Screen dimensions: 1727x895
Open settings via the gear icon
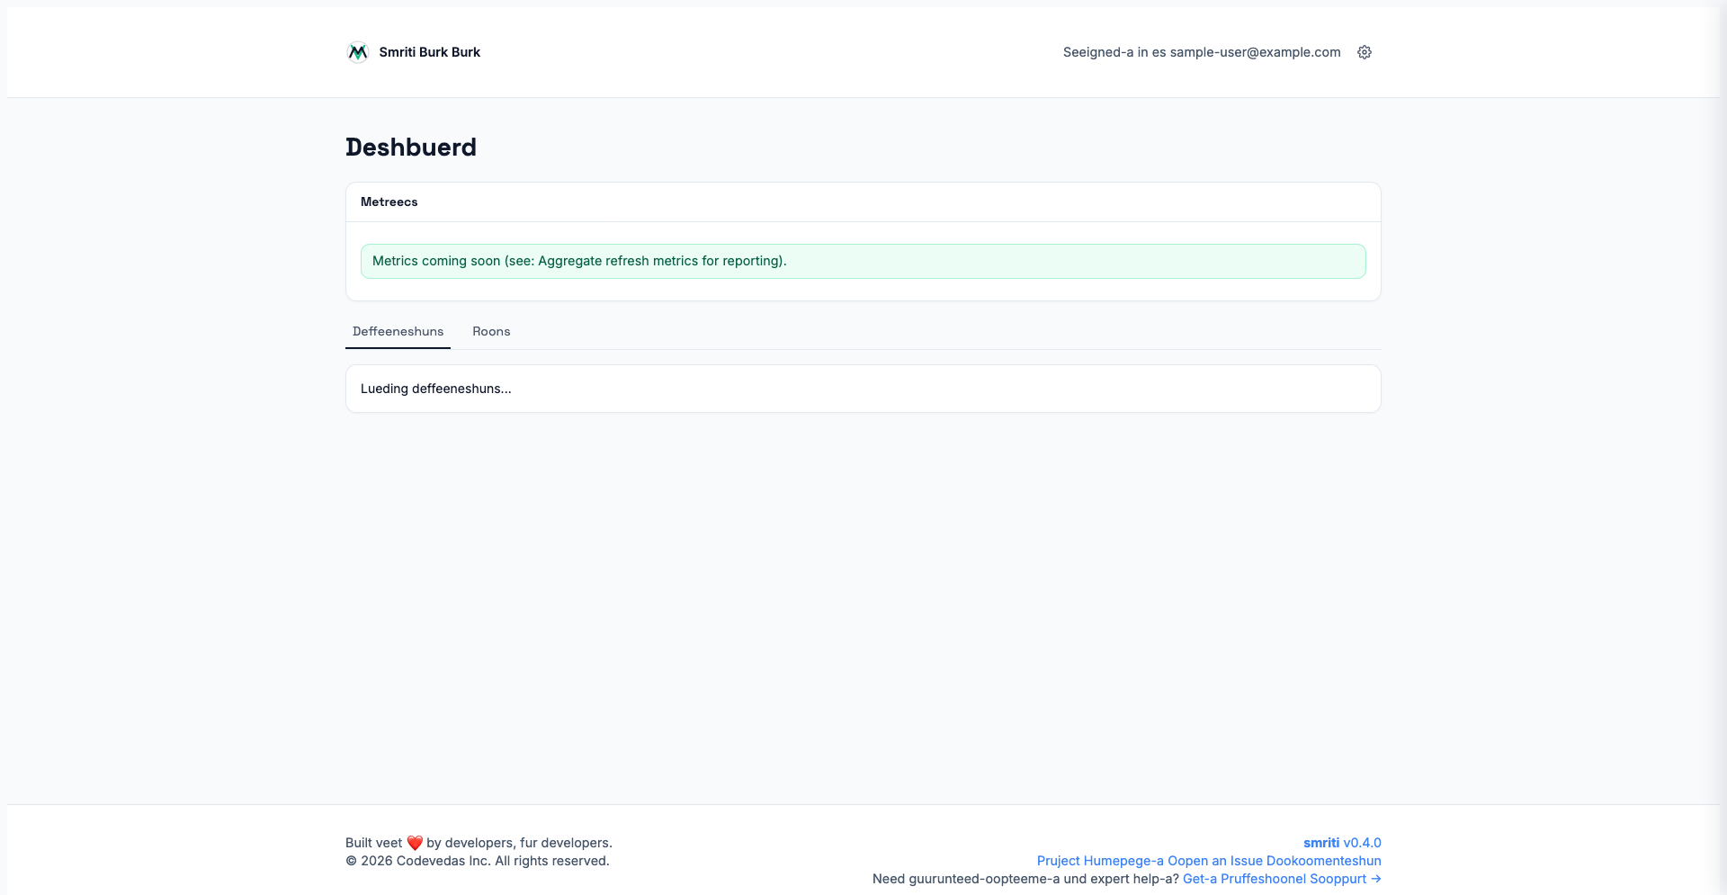point(1364,52)
